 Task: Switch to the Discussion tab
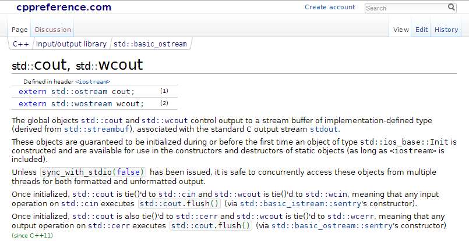[x=53, y=30]
